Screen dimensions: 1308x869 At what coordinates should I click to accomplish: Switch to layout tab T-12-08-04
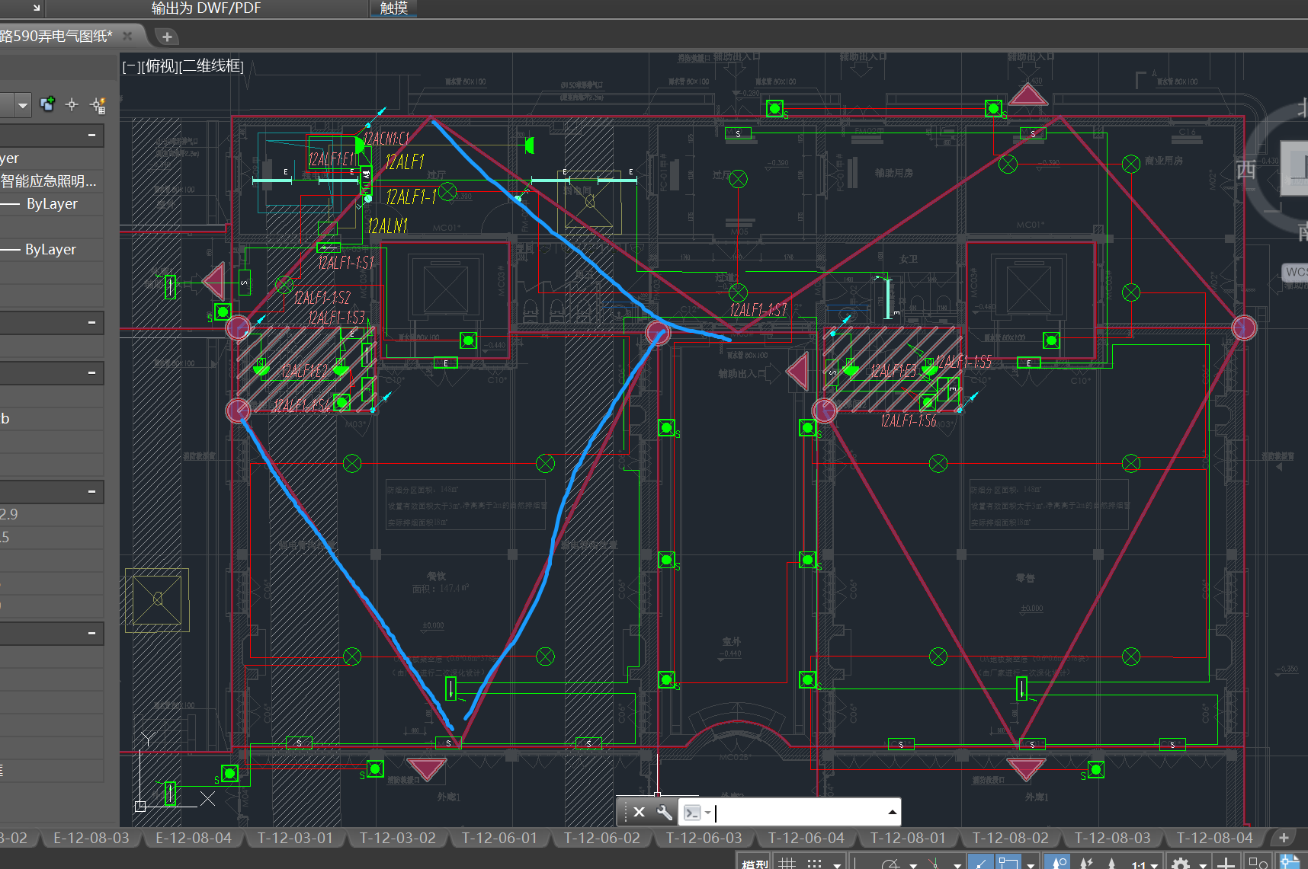pos(1215,838)
